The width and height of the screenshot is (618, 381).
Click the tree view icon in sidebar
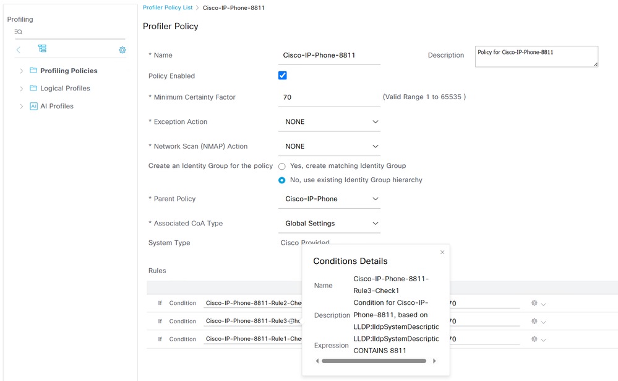(42, 49)
